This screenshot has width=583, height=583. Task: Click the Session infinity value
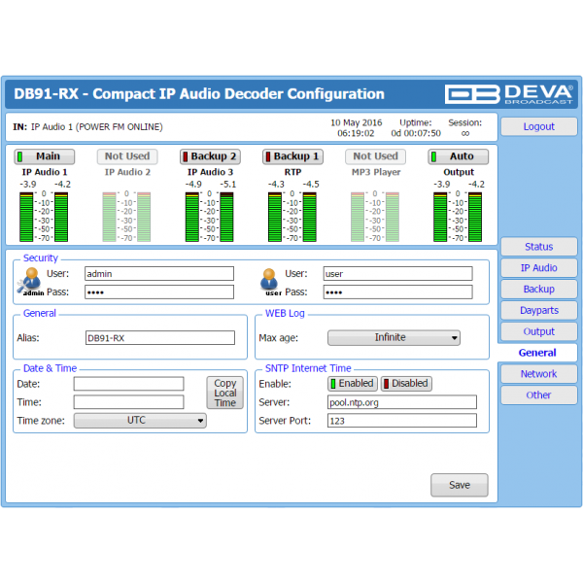coord(465,133)
